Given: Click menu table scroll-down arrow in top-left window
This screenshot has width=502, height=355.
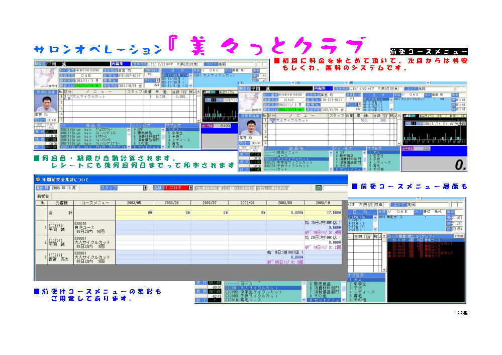Looking at the screenshot, I should tap(198, 121).
